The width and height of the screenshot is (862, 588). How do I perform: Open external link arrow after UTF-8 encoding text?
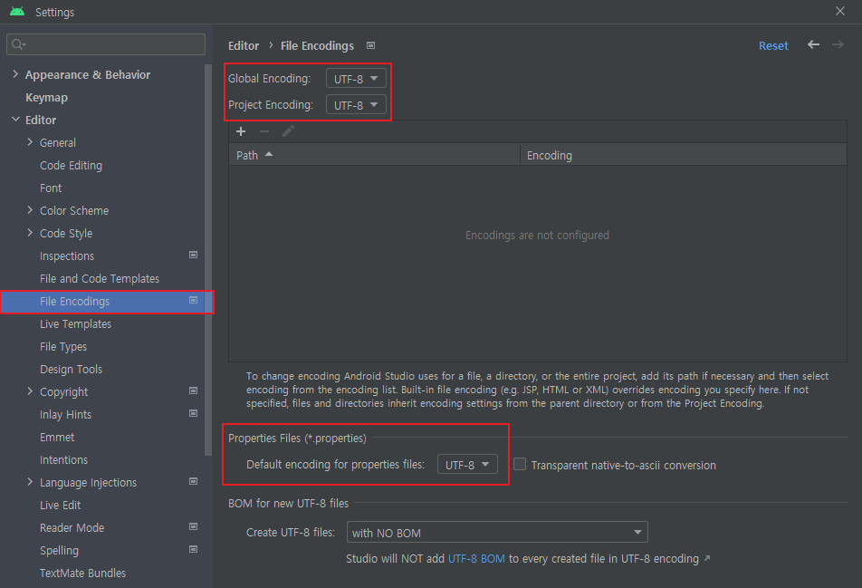[x=707, y=558]
